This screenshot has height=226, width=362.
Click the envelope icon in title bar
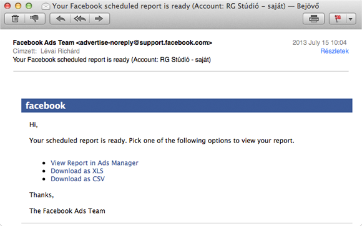[x=46, y=6]
